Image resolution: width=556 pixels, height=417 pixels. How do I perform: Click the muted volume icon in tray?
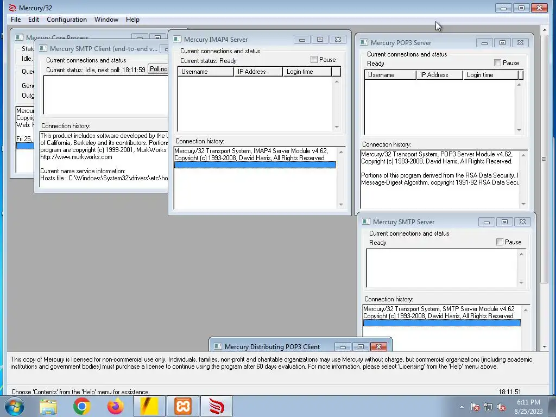[501, 407]
